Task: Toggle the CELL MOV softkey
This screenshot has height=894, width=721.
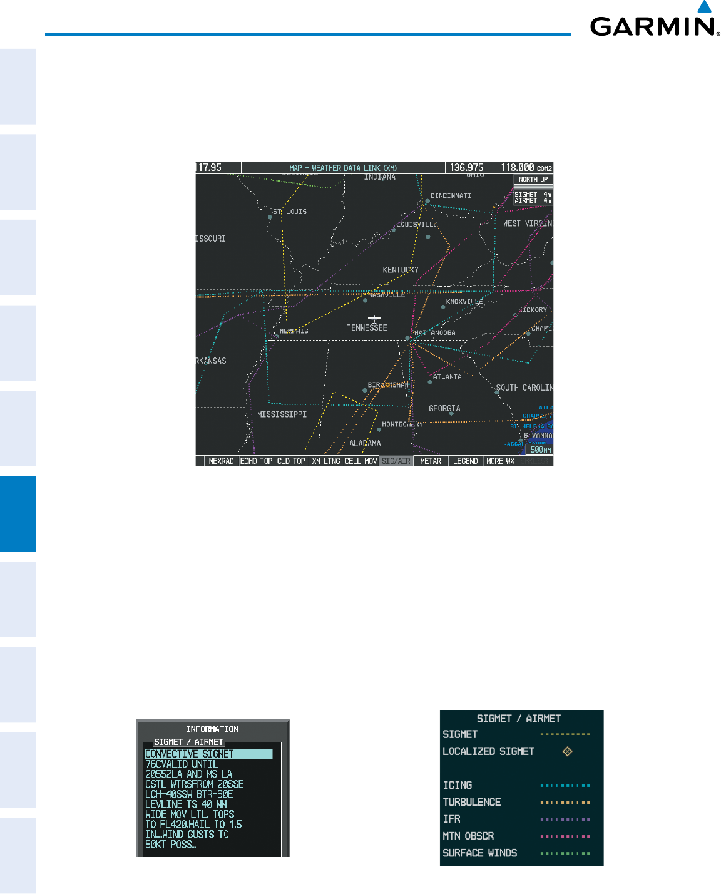Action: (x=361, y=461)
